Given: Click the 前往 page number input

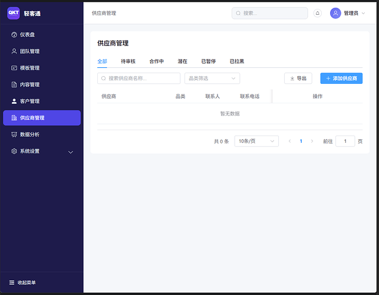Looking at the screenshot, I should (x=345, y=141).
